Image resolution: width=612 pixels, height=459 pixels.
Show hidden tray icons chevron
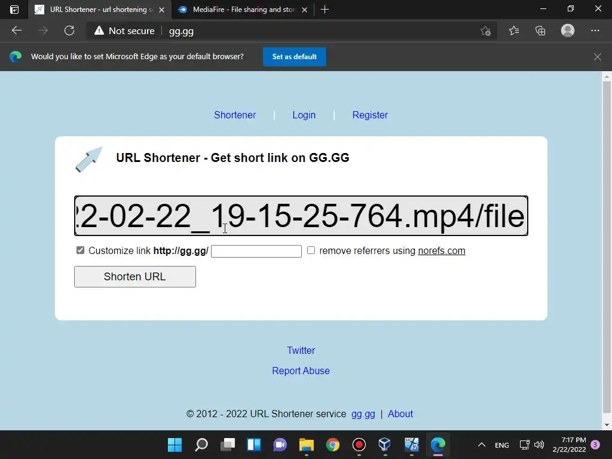482,445
